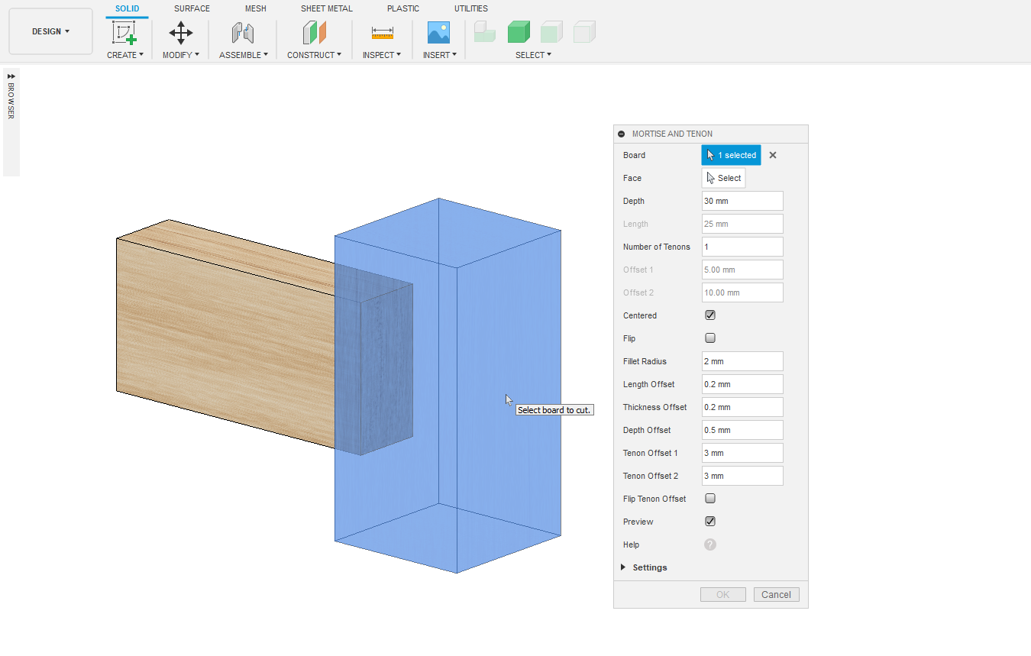Click the Create Sketch icon
The height and width of the screenshot is (656, 1031).
(x=124, y=33)
